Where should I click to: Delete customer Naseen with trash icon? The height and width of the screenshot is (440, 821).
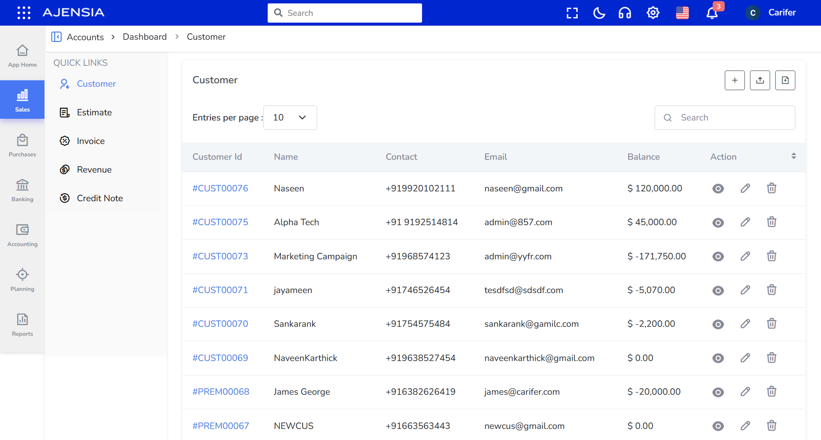click(771, 188)
